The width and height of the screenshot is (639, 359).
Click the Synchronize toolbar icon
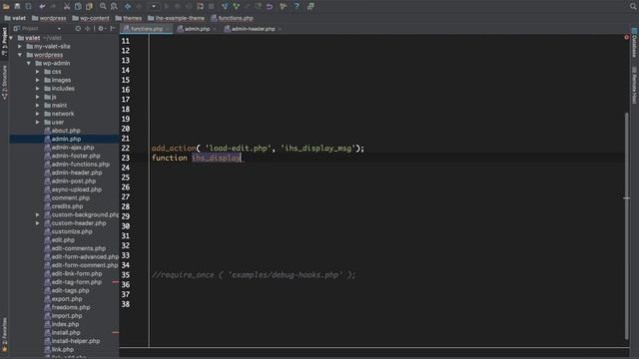click(29, 6)
